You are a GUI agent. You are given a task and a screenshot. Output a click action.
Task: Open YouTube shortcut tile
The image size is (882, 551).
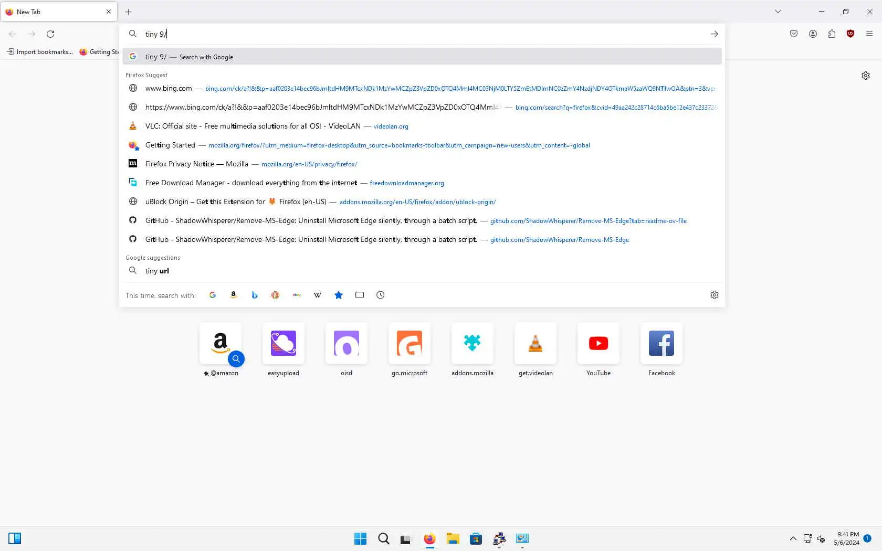[x=598, y=343]
